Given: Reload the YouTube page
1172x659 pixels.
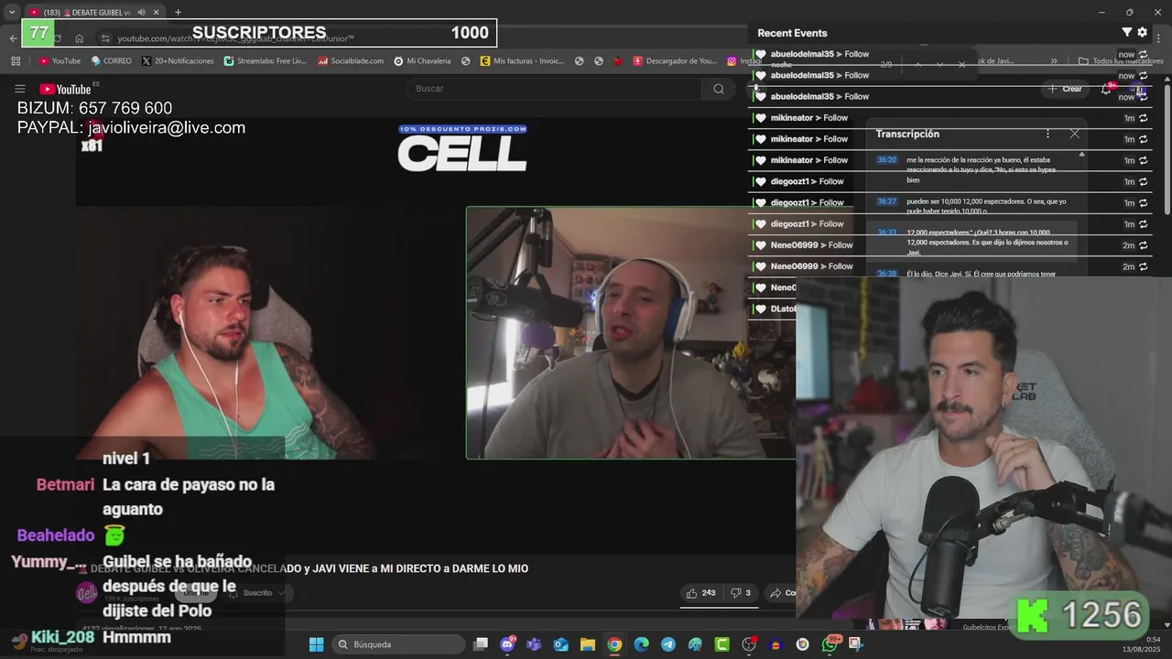Looking at the screenshot, I should [x=57, y=38].
